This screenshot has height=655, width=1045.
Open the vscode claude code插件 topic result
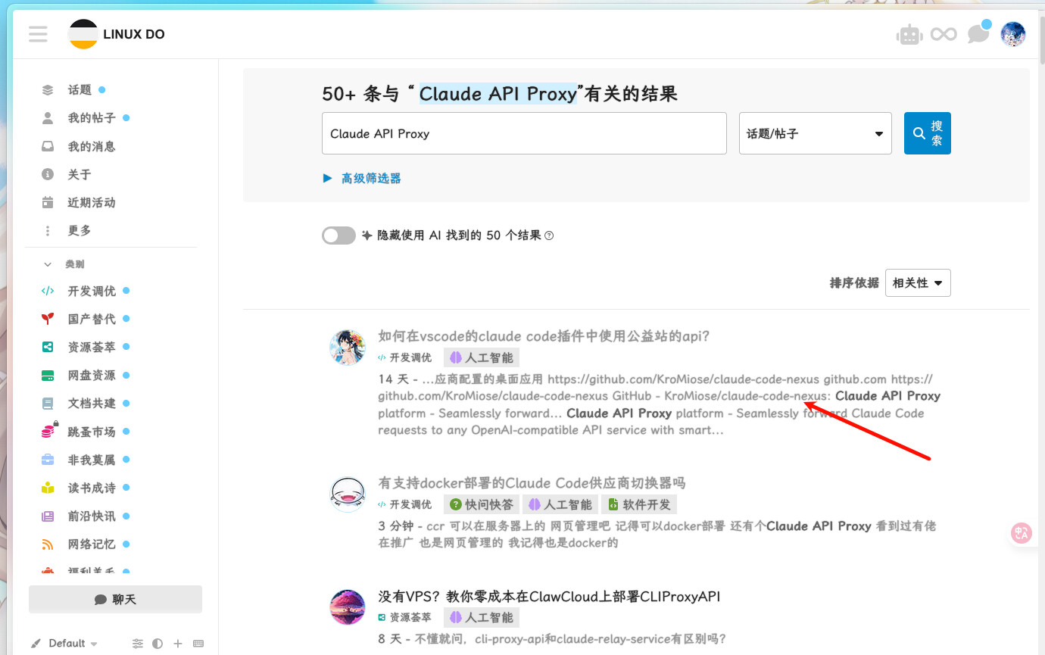[x=544, y=336]
